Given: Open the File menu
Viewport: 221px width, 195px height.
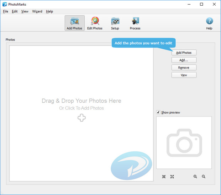Looking at the screenshot, I should pos(5,11).
